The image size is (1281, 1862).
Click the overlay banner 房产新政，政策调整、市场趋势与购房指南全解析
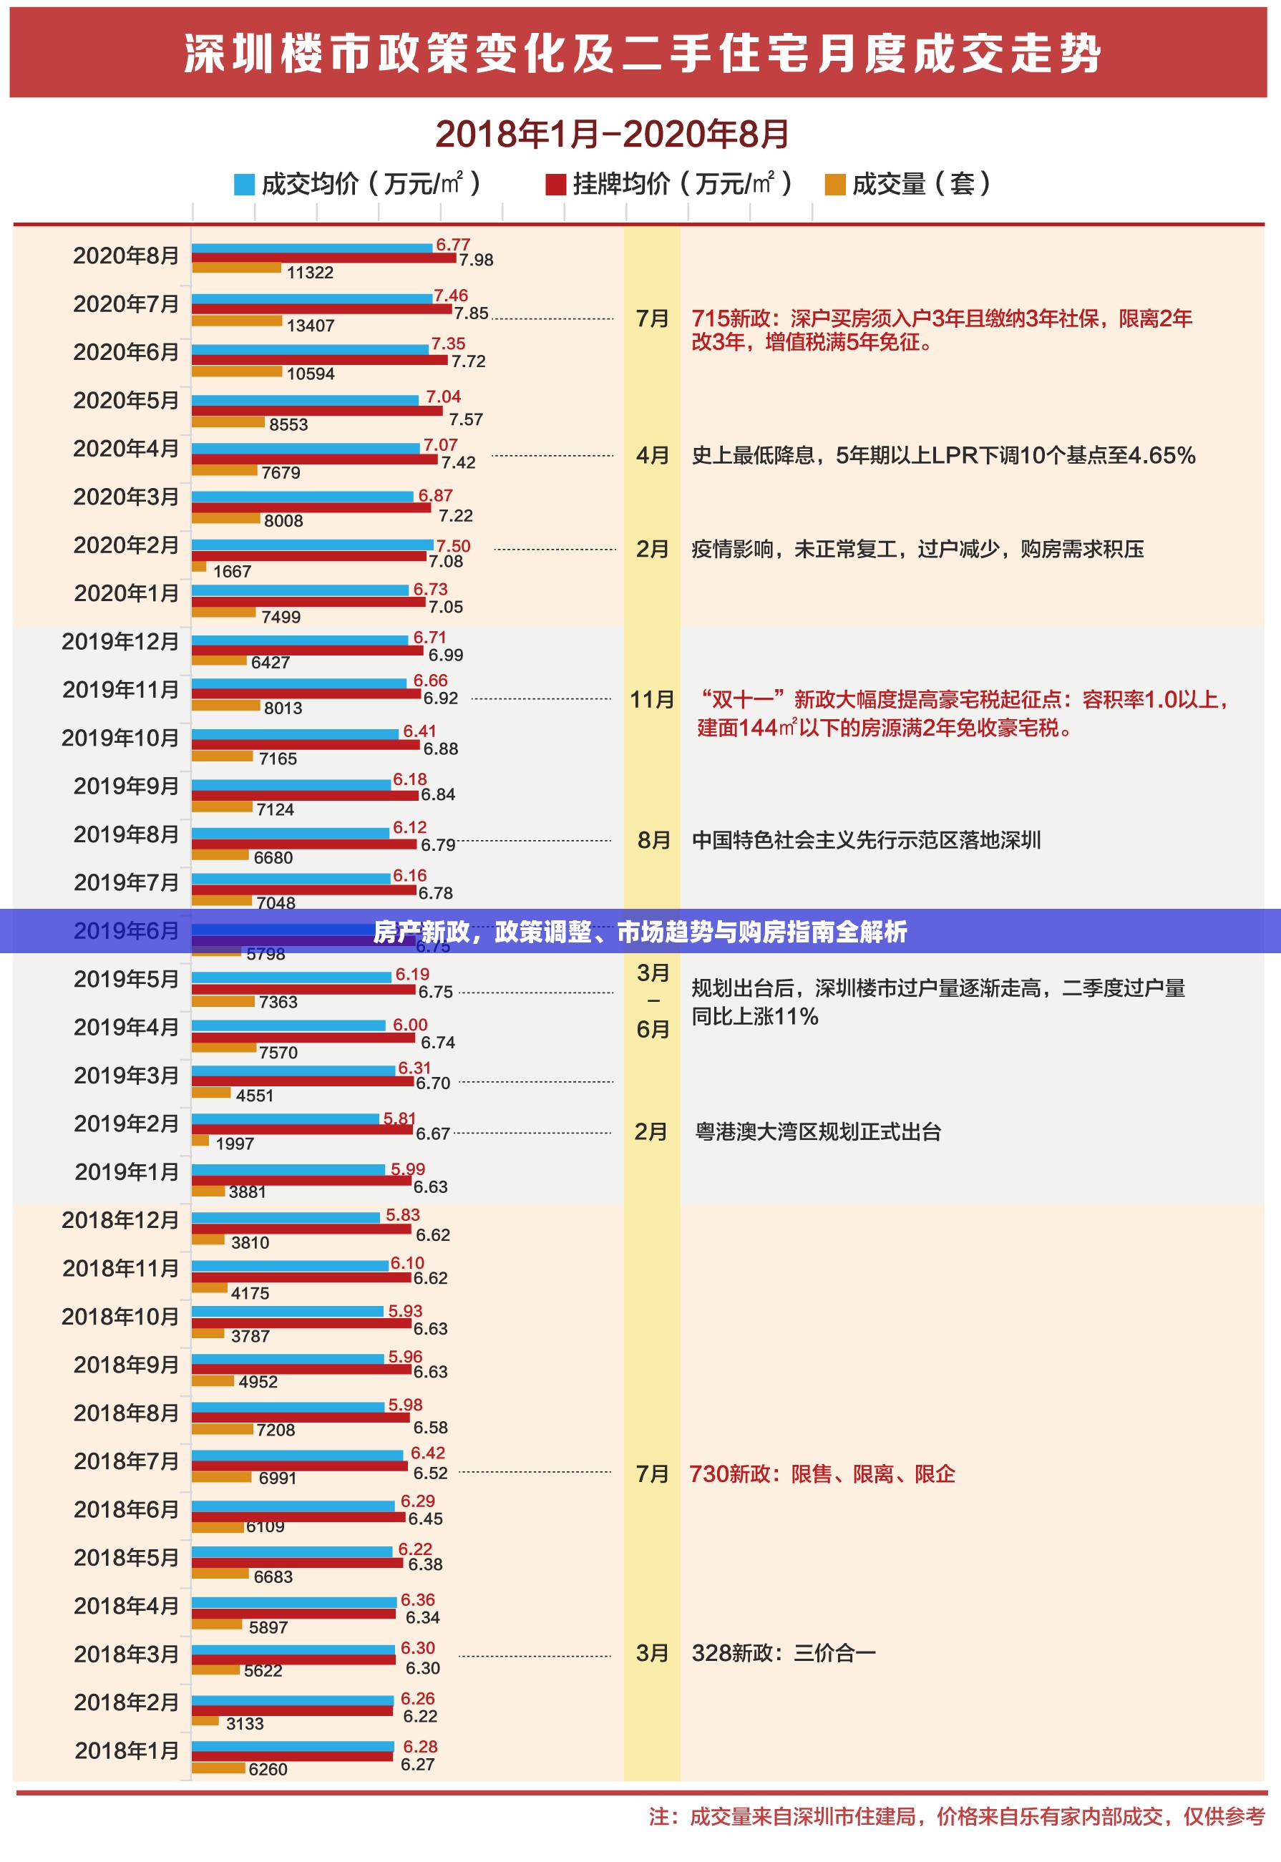(x=640, y=931)
